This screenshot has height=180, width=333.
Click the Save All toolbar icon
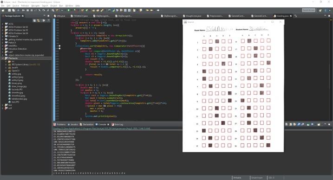tap(13, 10)
